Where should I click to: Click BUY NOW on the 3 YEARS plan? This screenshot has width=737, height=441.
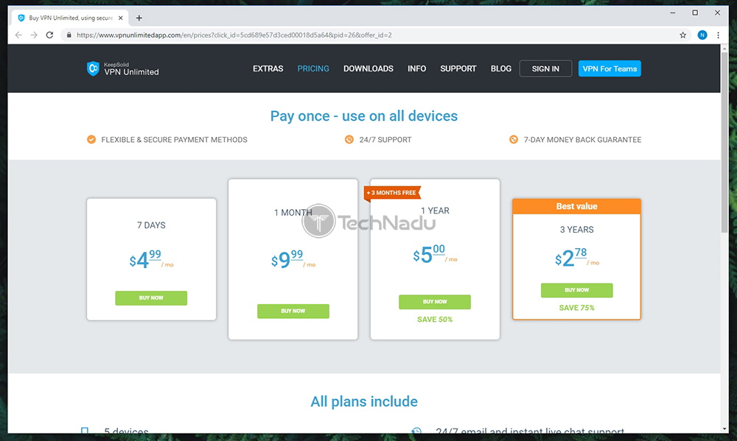[577, 290]
